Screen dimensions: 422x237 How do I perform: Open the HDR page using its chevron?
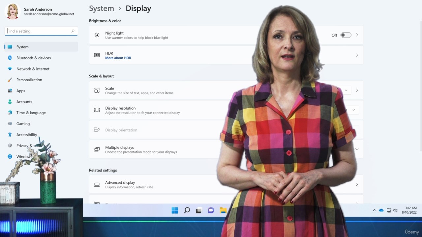point(357,55)
